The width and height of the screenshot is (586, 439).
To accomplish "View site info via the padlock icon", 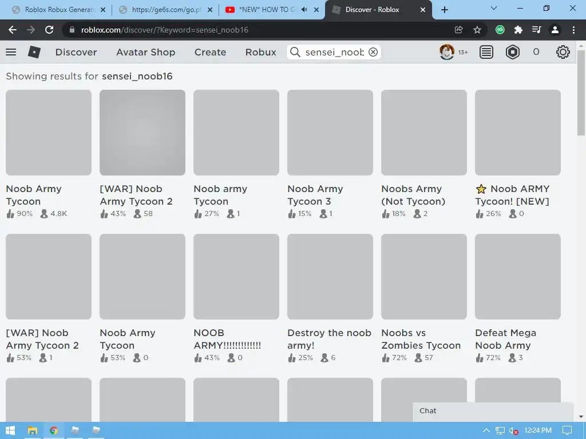I will pos(72,30).
